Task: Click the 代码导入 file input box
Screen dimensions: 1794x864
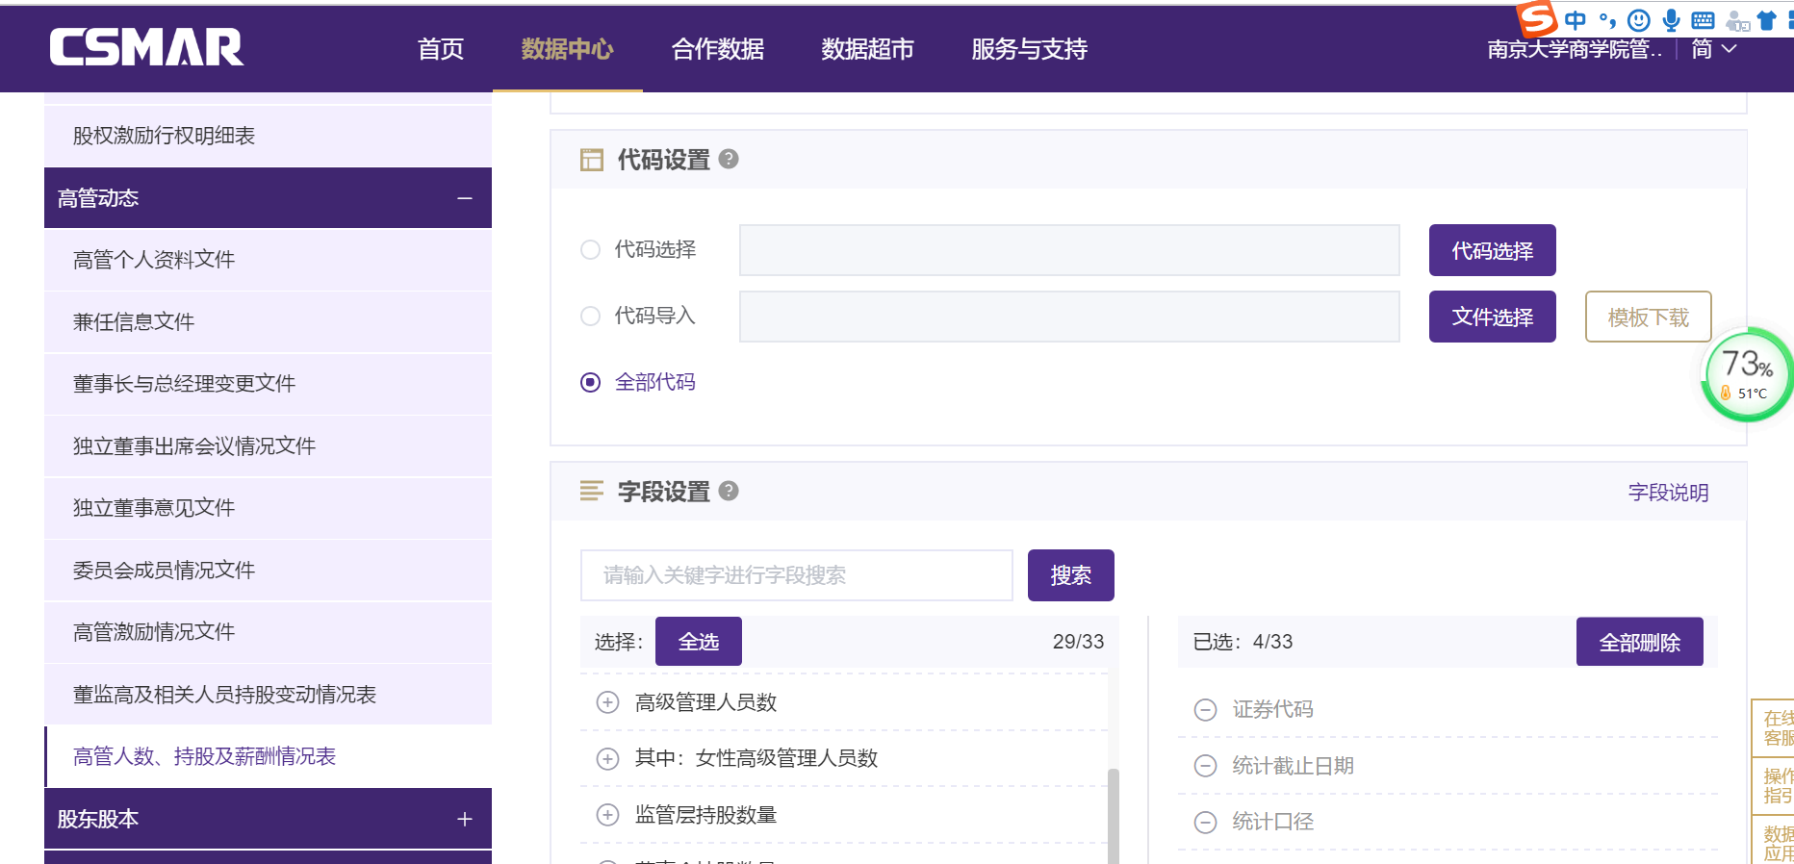Action: (1069, 317)
